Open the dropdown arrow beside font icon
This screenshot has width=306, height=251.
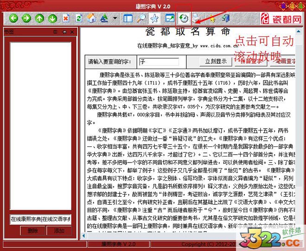(x=115, y=19)
